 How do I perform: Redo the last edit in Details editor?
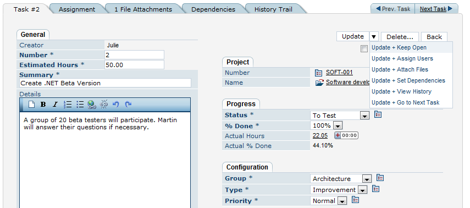[x=128, y=104]
